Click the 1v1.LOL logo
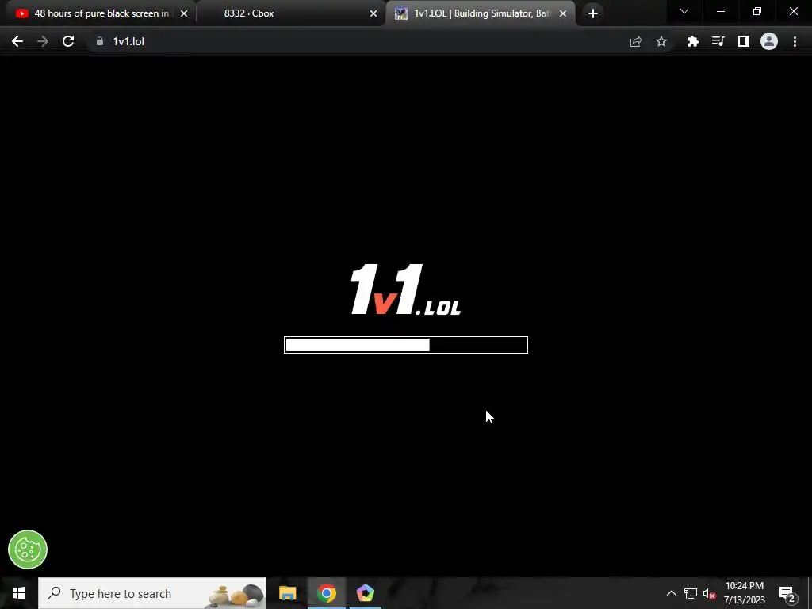Screen dimensions: 812x609 [x=405, y=289]
